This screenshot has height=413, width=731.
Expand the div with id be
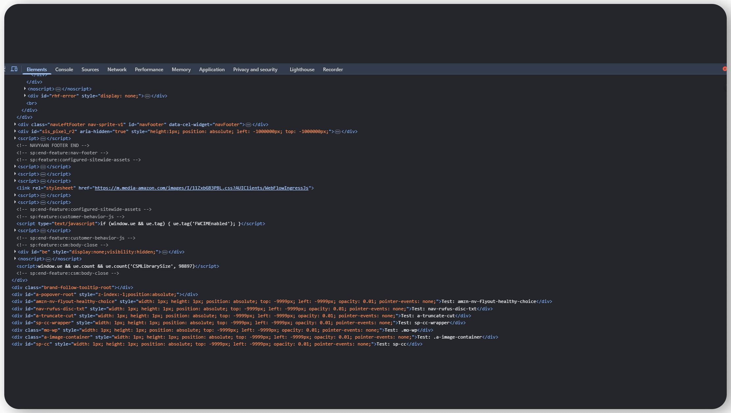15,252
